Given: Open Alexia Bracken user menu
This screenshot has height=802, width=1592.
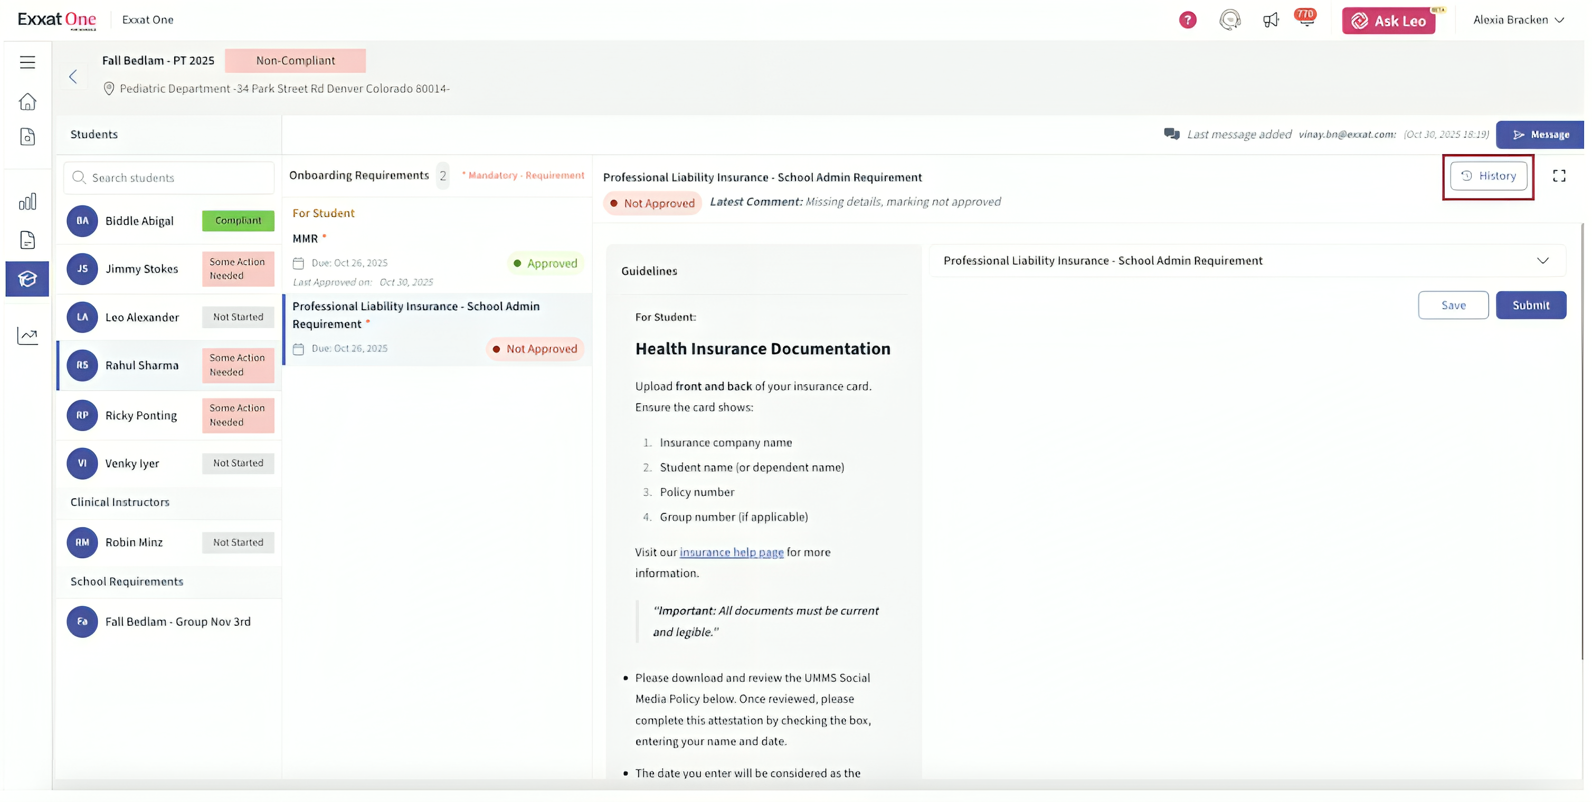Looking at the screenshot, I should [1518, 21].
